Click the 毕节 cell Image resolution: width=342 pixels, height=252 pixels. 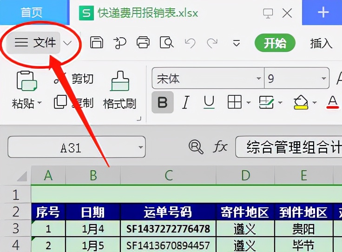pos(304,245)
